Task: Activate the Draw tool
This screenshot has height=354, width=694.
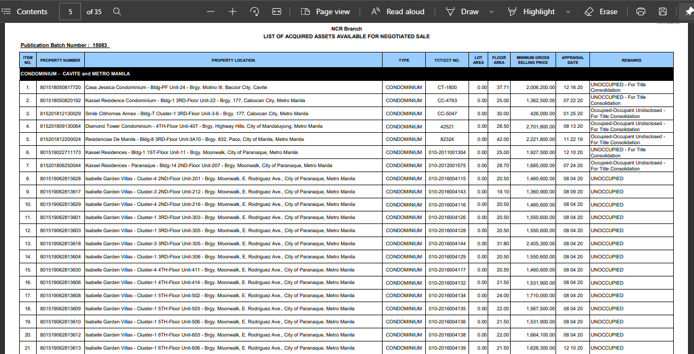Action: tap(463, 11)
